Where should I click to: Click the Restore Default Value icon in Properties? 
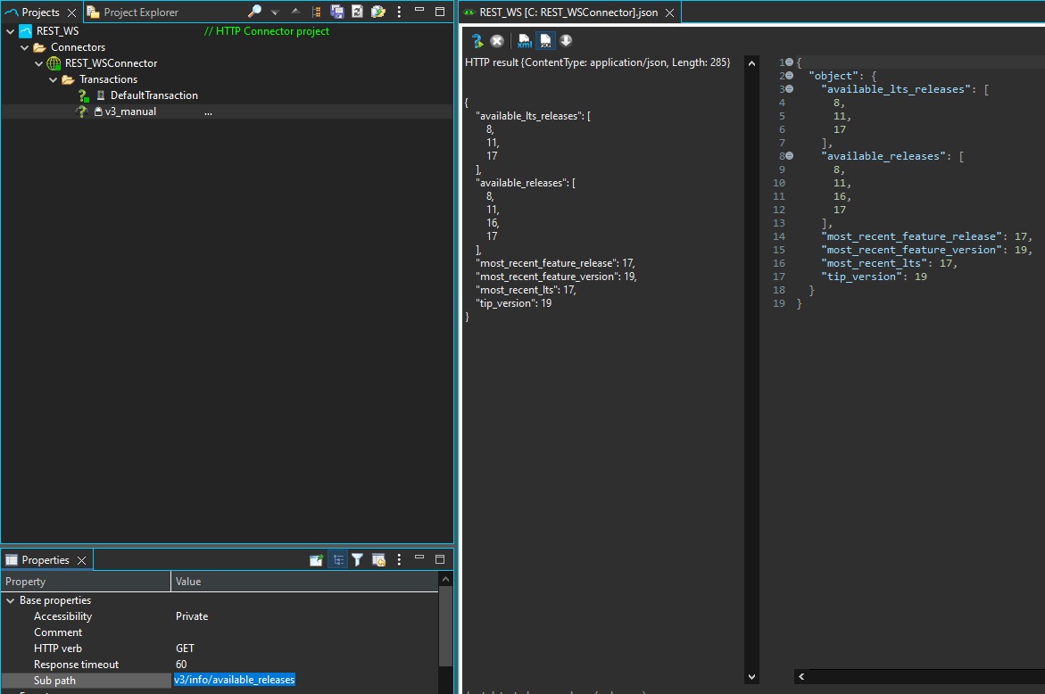pyautogui.click(x=378, y=560)
